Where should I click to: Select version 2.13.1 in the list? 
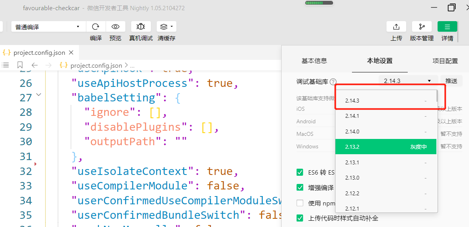point(386,162)
